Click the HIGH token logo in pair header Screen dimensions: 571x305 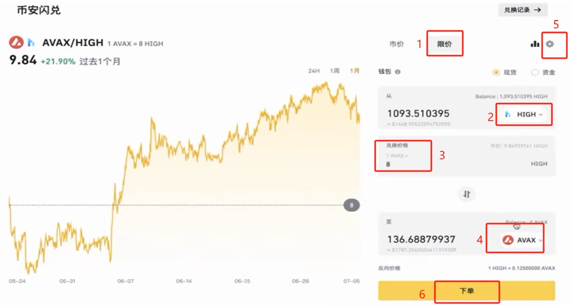[31, 43]
